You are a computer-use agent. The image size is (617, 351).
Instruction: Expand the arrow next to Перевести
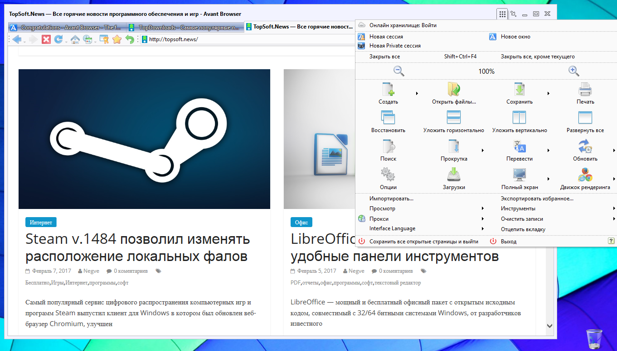click(x=549, y=150)
